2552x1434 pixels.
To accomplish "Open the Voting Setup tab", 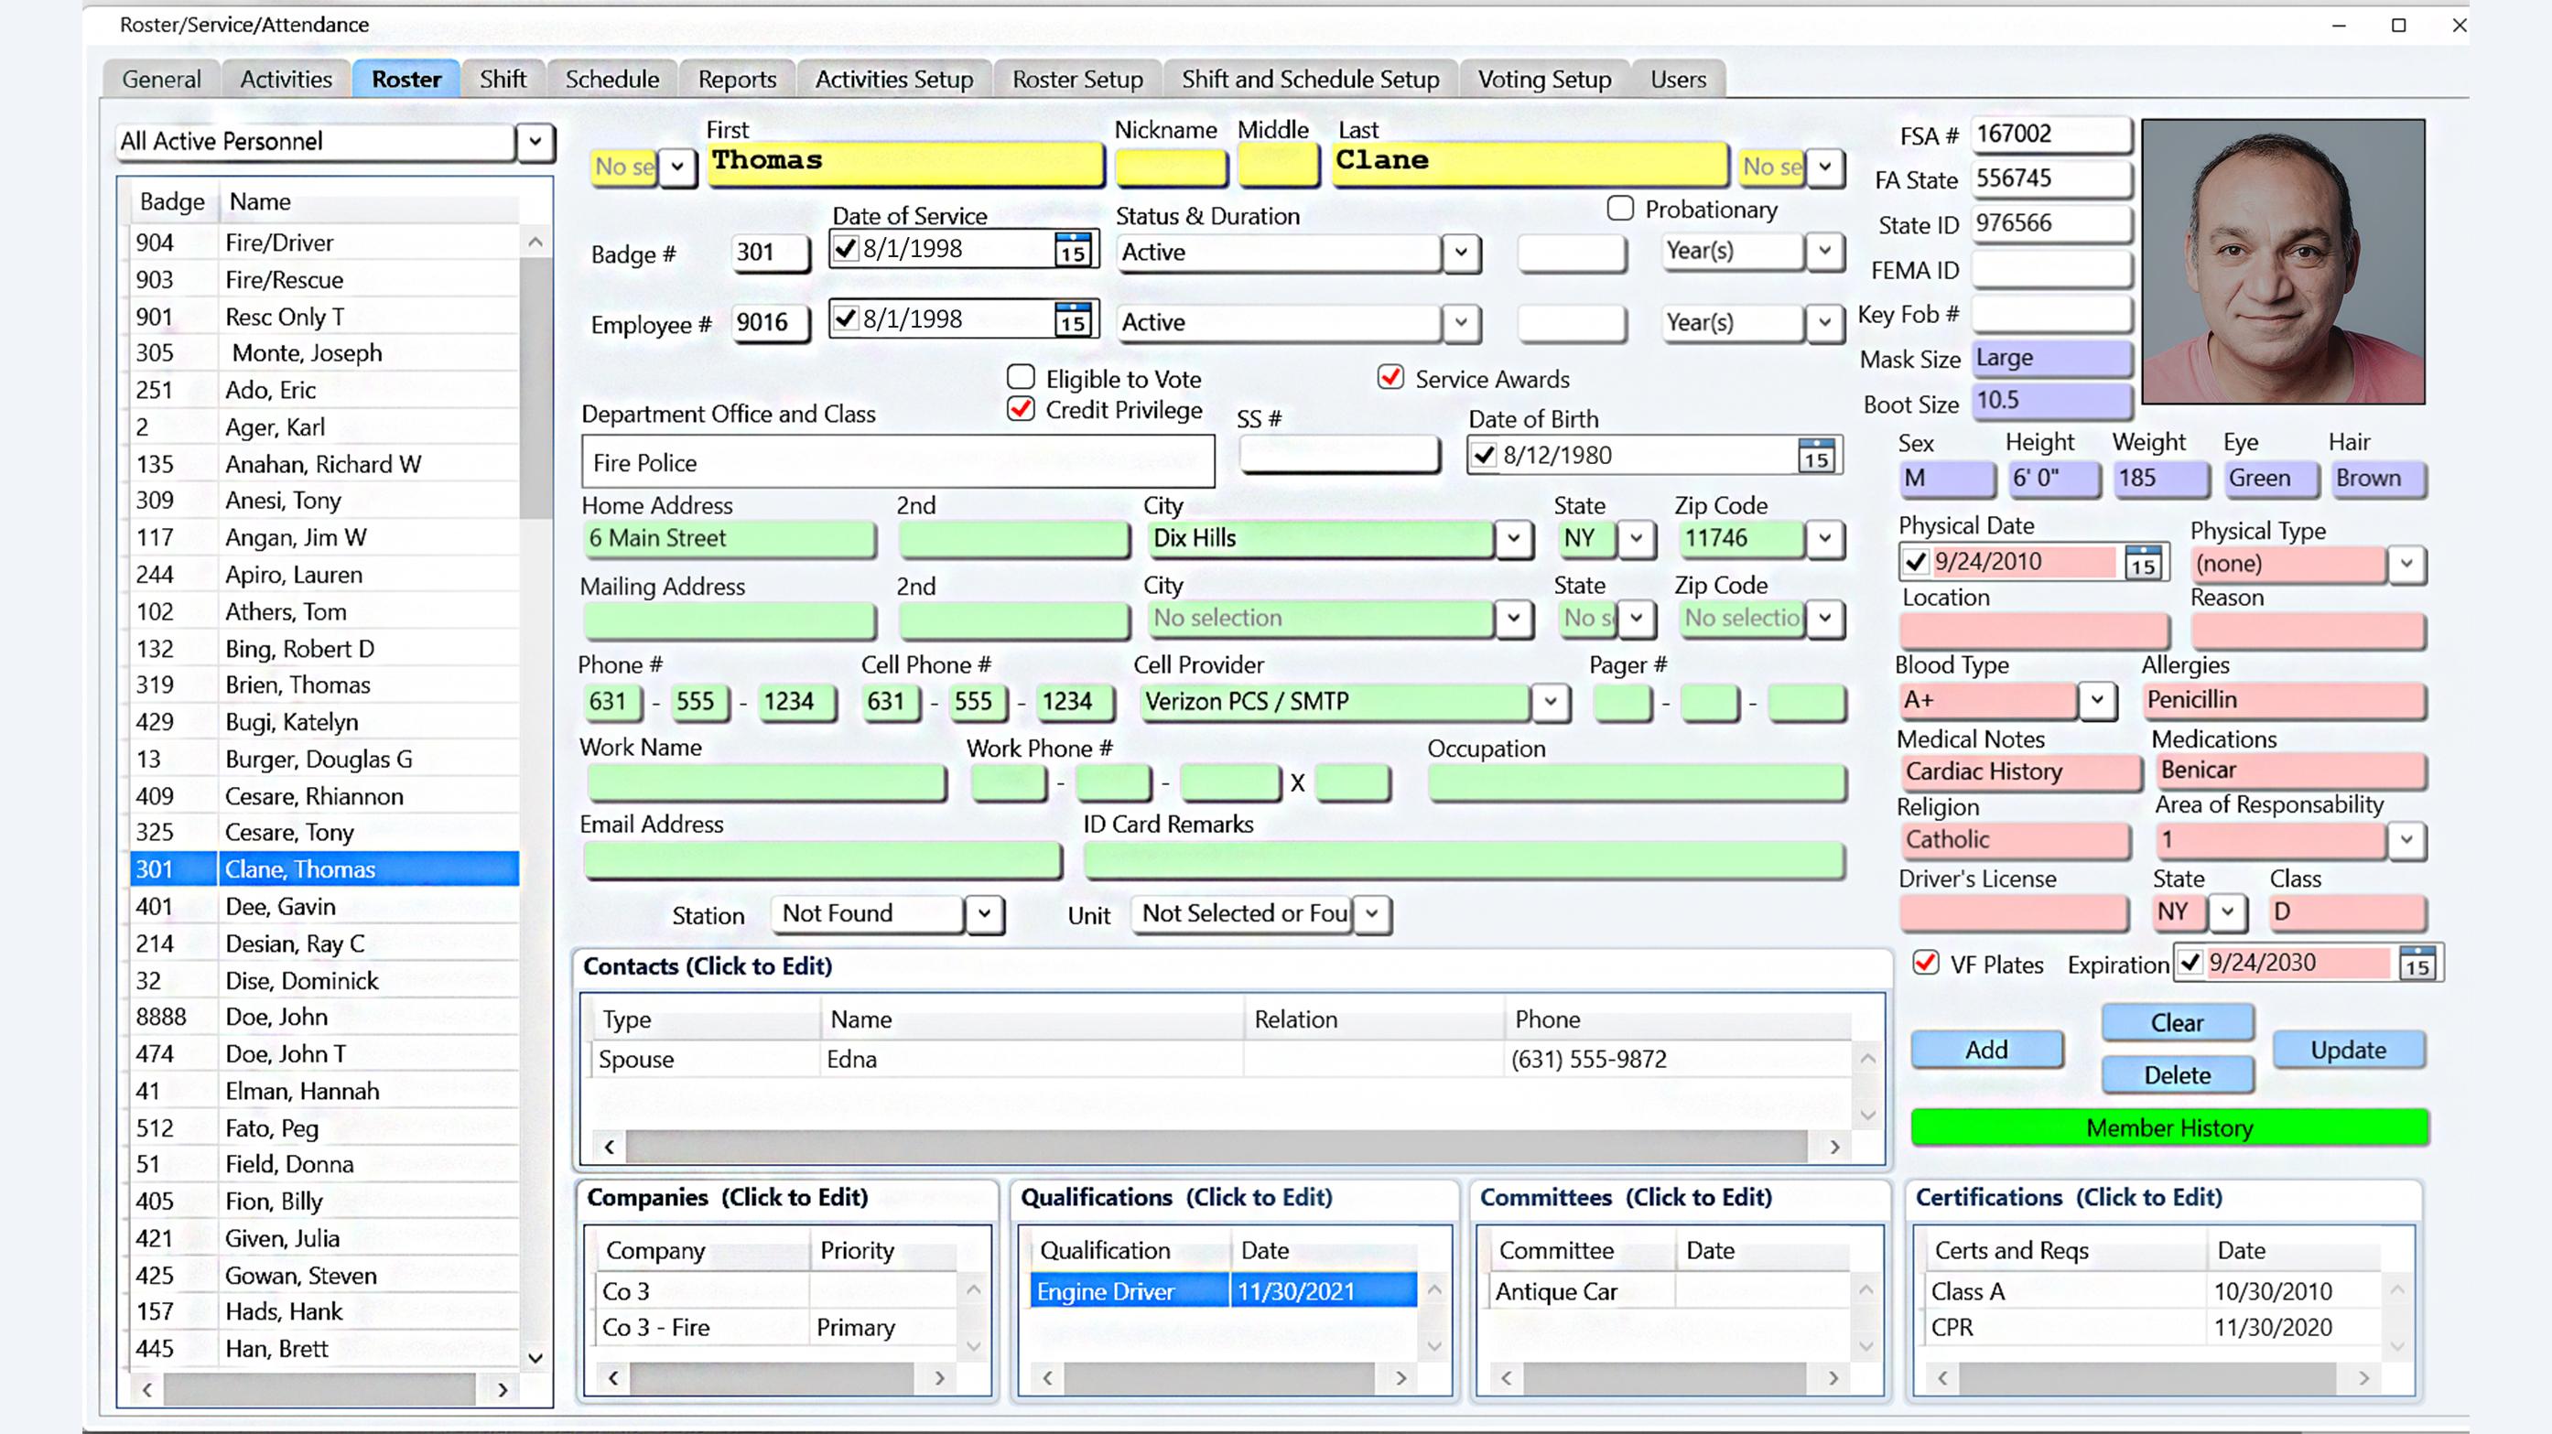I will [1543, 80].
